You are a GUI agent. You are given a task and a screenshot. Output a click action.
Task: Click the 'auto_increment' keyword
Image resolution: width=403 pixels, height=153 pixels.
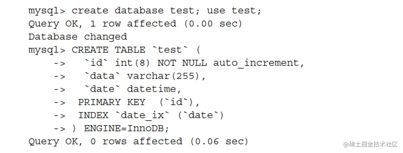pos(258,63)
